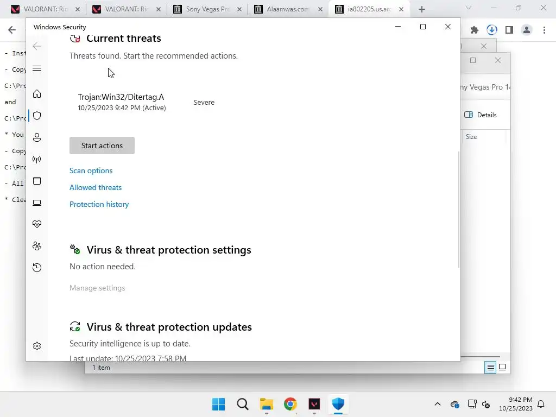
Task: Switch to Alaamwas.com browser tab
Action: point(288,9)
